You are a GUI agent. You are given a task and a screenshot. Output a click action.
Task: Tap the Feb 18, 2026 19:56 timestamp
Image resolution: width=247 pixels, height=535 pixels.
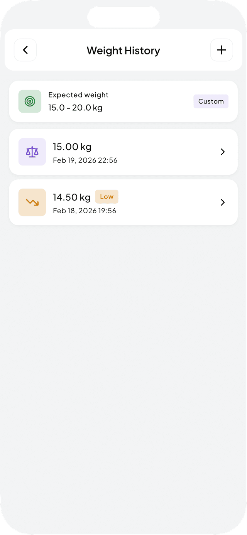point(85,211)
